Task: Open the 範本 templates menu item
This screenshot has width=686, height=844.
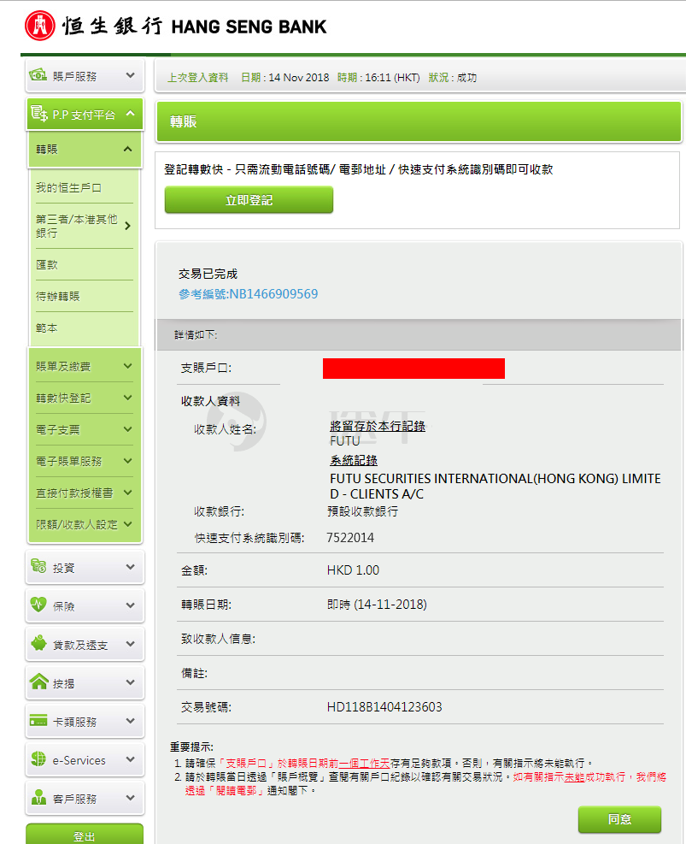Action: (x=47, y=328)
